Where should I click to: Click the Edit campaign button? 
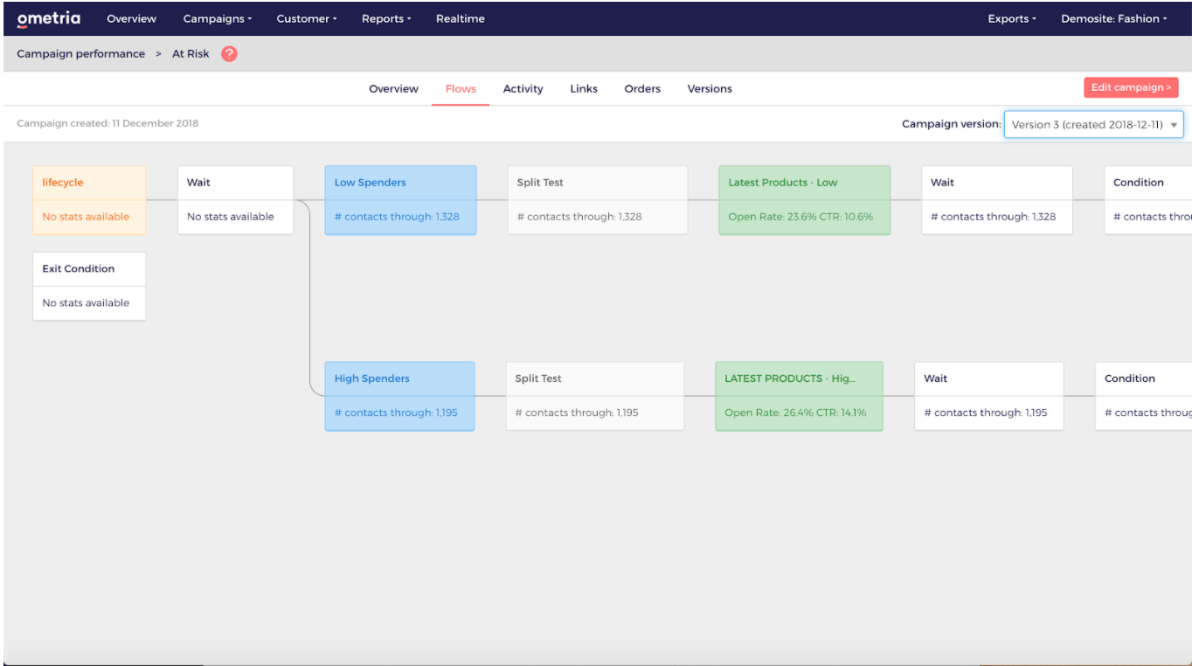click(x=1131, y=87)
